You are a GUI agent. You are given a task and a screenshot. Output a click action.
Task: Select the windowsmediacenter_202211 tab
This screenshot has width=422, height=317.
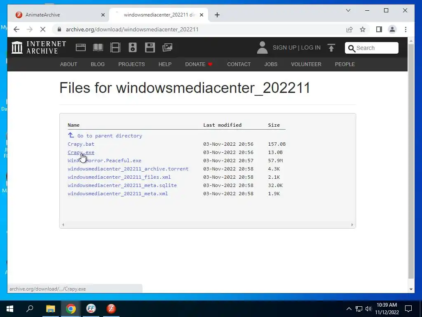click(159, 15)
